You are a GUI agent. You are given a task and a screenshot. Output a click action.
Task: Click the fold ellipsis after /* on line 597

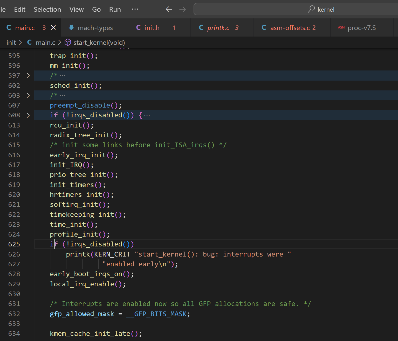pos(63,76)
